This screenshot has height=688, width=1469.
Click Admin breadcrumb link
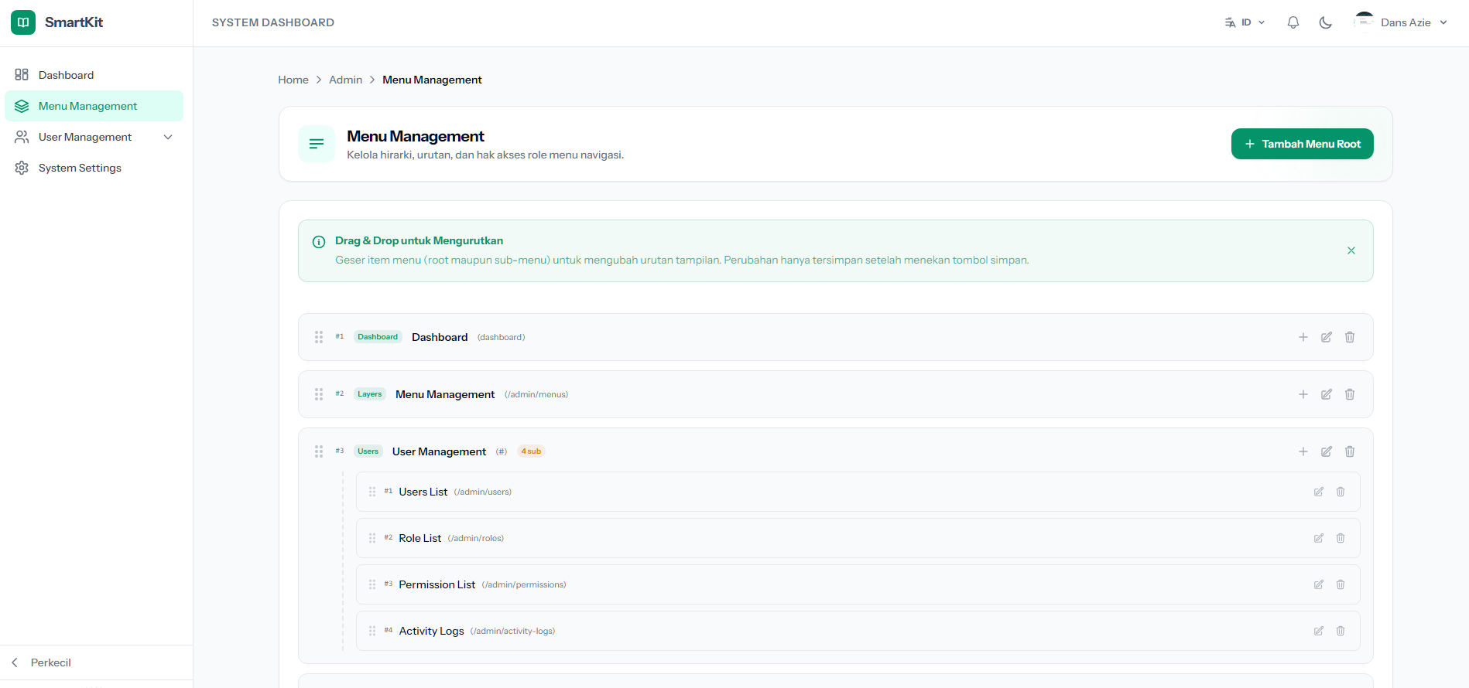coord(345,80)
